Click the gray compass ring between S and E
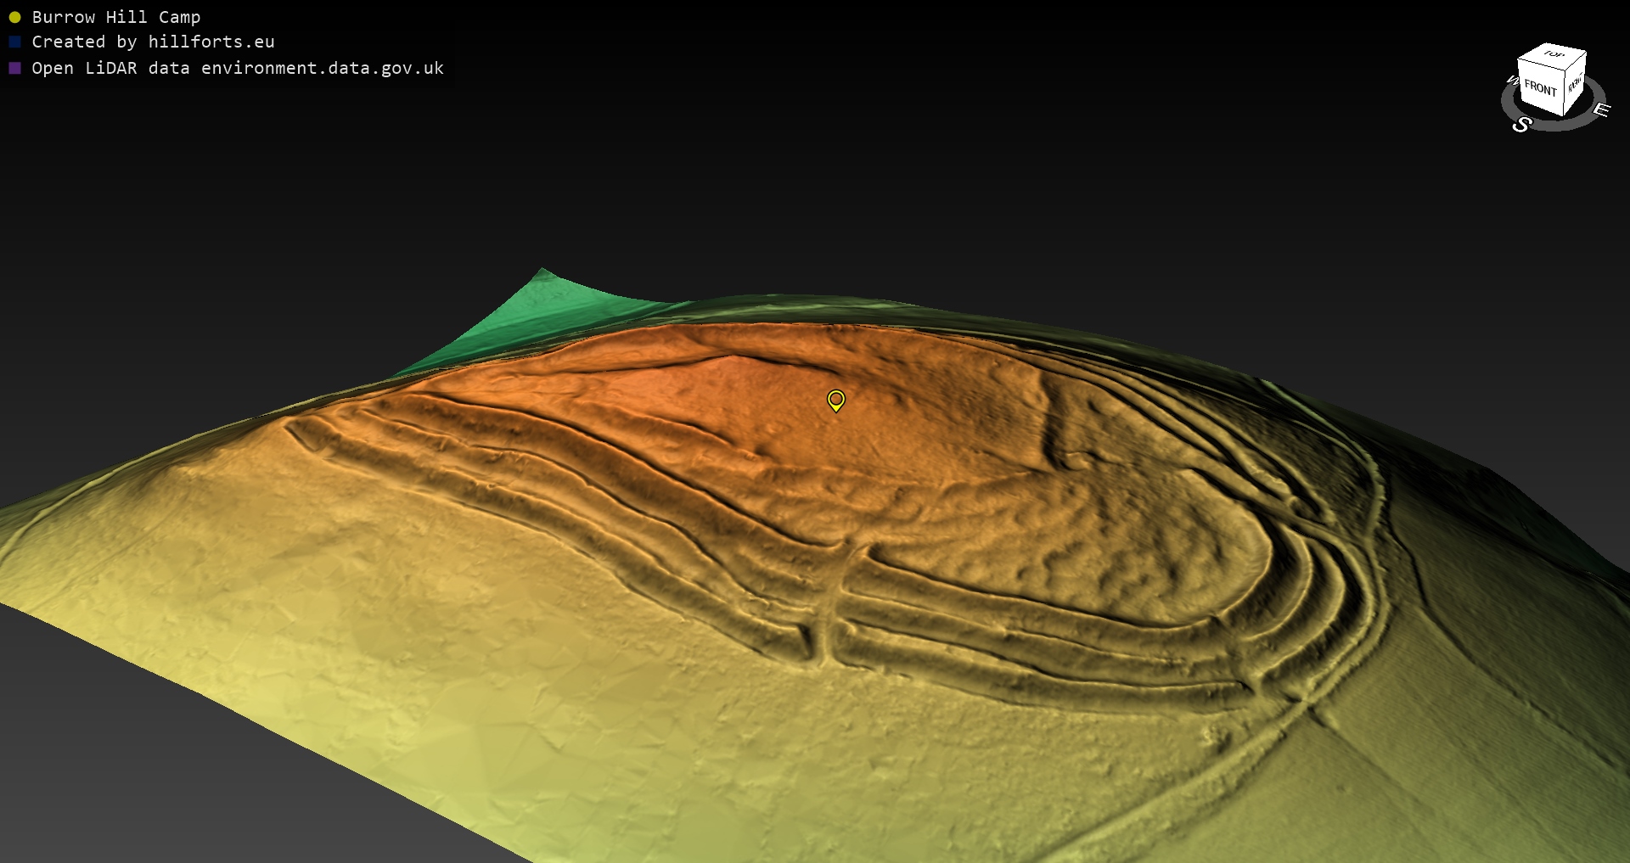The width and height of the screenshot is (1630, 863). (x=1562, y=126)
